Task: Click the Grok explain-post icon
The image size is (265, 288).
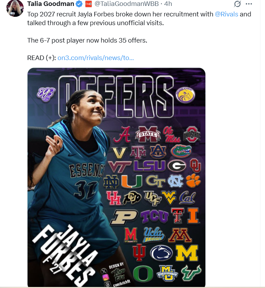Action: point(237,4)
